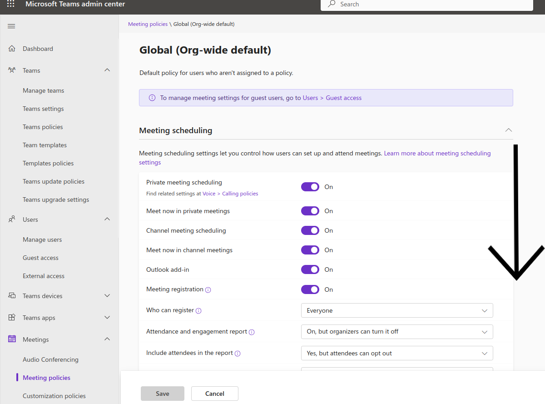
Task: Toggle Meet now in channel meetings
Action: pos(310,250)
